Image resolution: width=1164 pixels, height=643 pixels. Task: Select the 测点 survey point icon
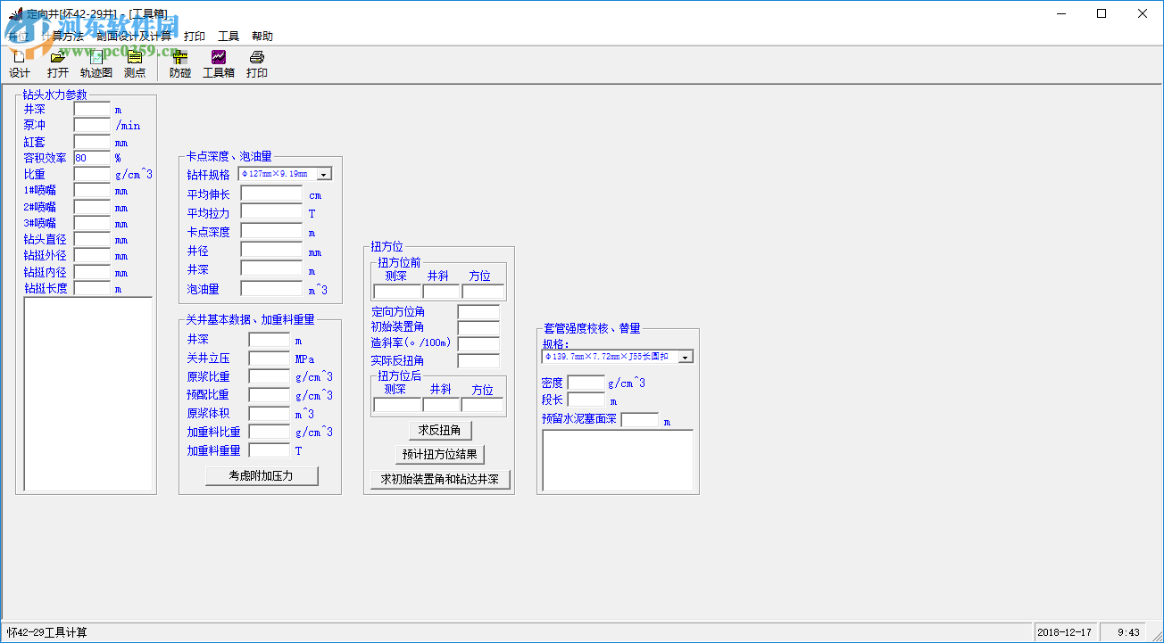click(135, 64)
